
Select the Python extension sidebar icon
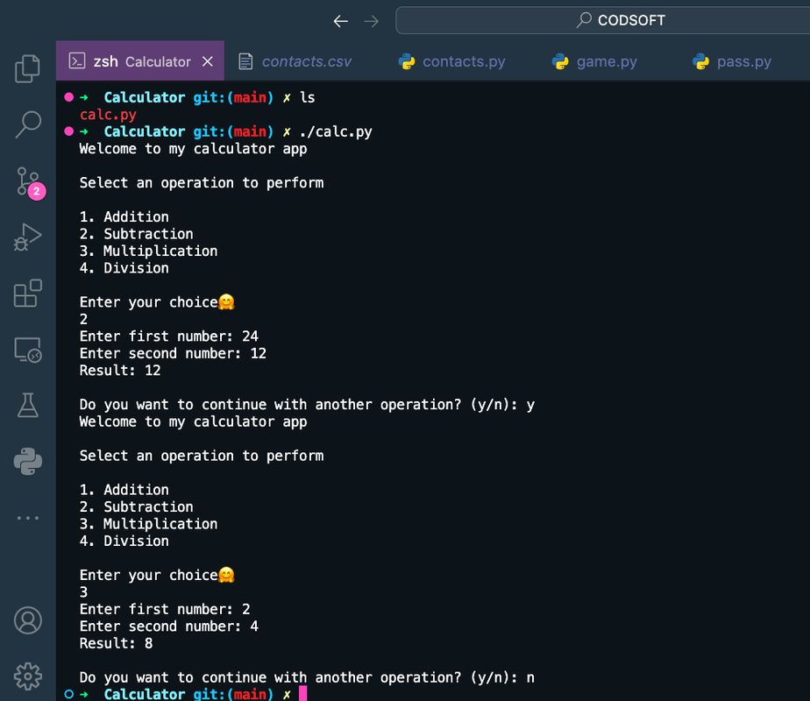point(27,461)
